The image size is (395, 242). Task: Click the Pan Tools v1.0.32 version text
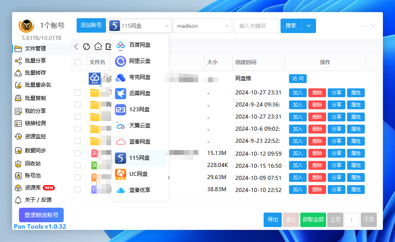tap(40, 226)
